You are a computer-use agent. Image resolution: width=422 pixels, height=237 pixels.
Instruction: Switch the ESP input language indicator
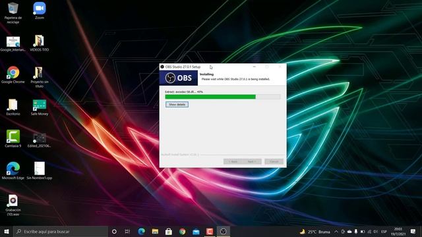point(384,231)
